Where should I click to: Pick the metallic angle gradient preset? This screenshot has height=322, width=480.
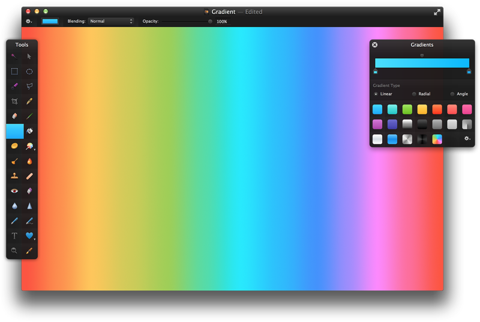[x=407, y=139]
